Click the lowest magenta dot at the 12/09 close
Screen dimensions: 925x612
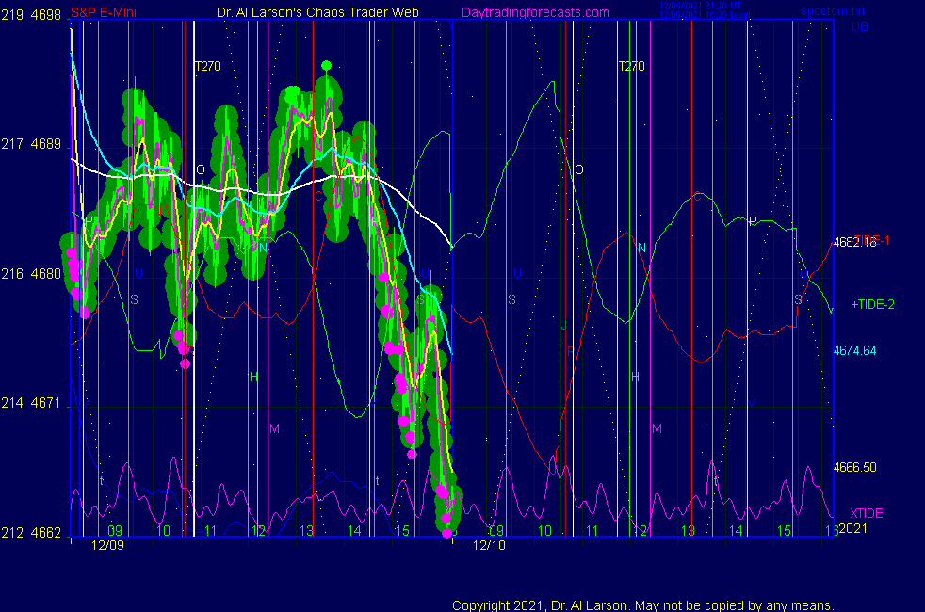tap(446, 533)
